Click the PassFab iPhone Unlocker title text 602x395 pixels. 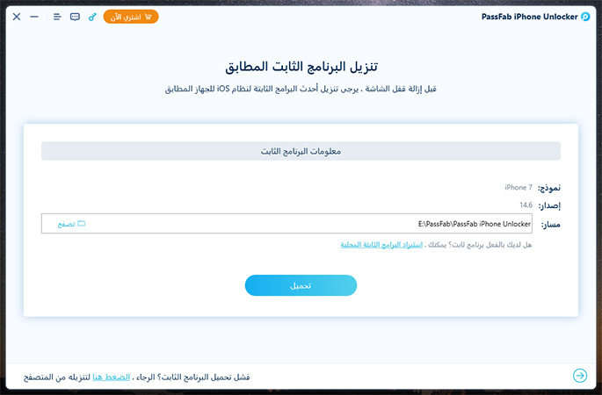pos(529,17)
